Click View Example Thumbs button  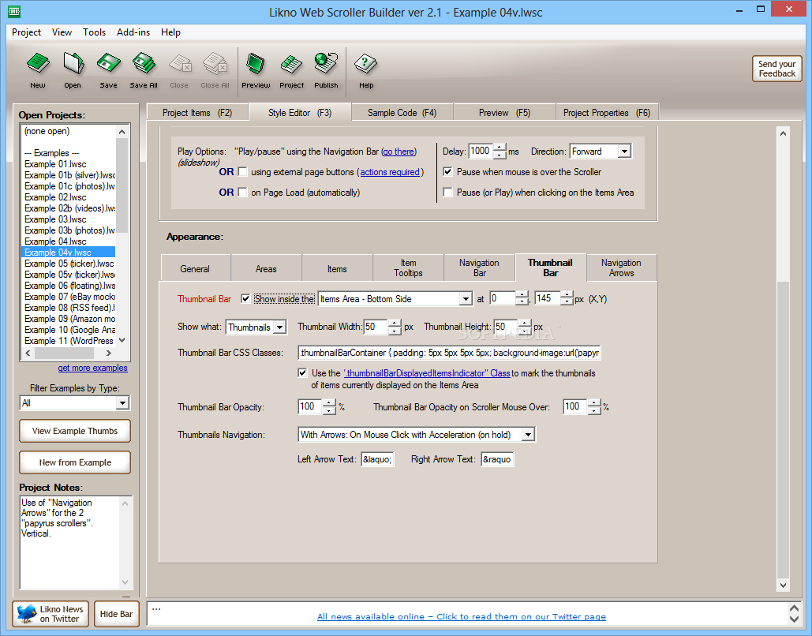[x=74, y=431]
